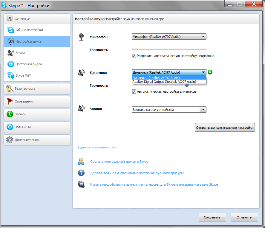The height and width of the screenshot is (228, 265).
Task: Click the Отменить button
Action: [244, 217]
